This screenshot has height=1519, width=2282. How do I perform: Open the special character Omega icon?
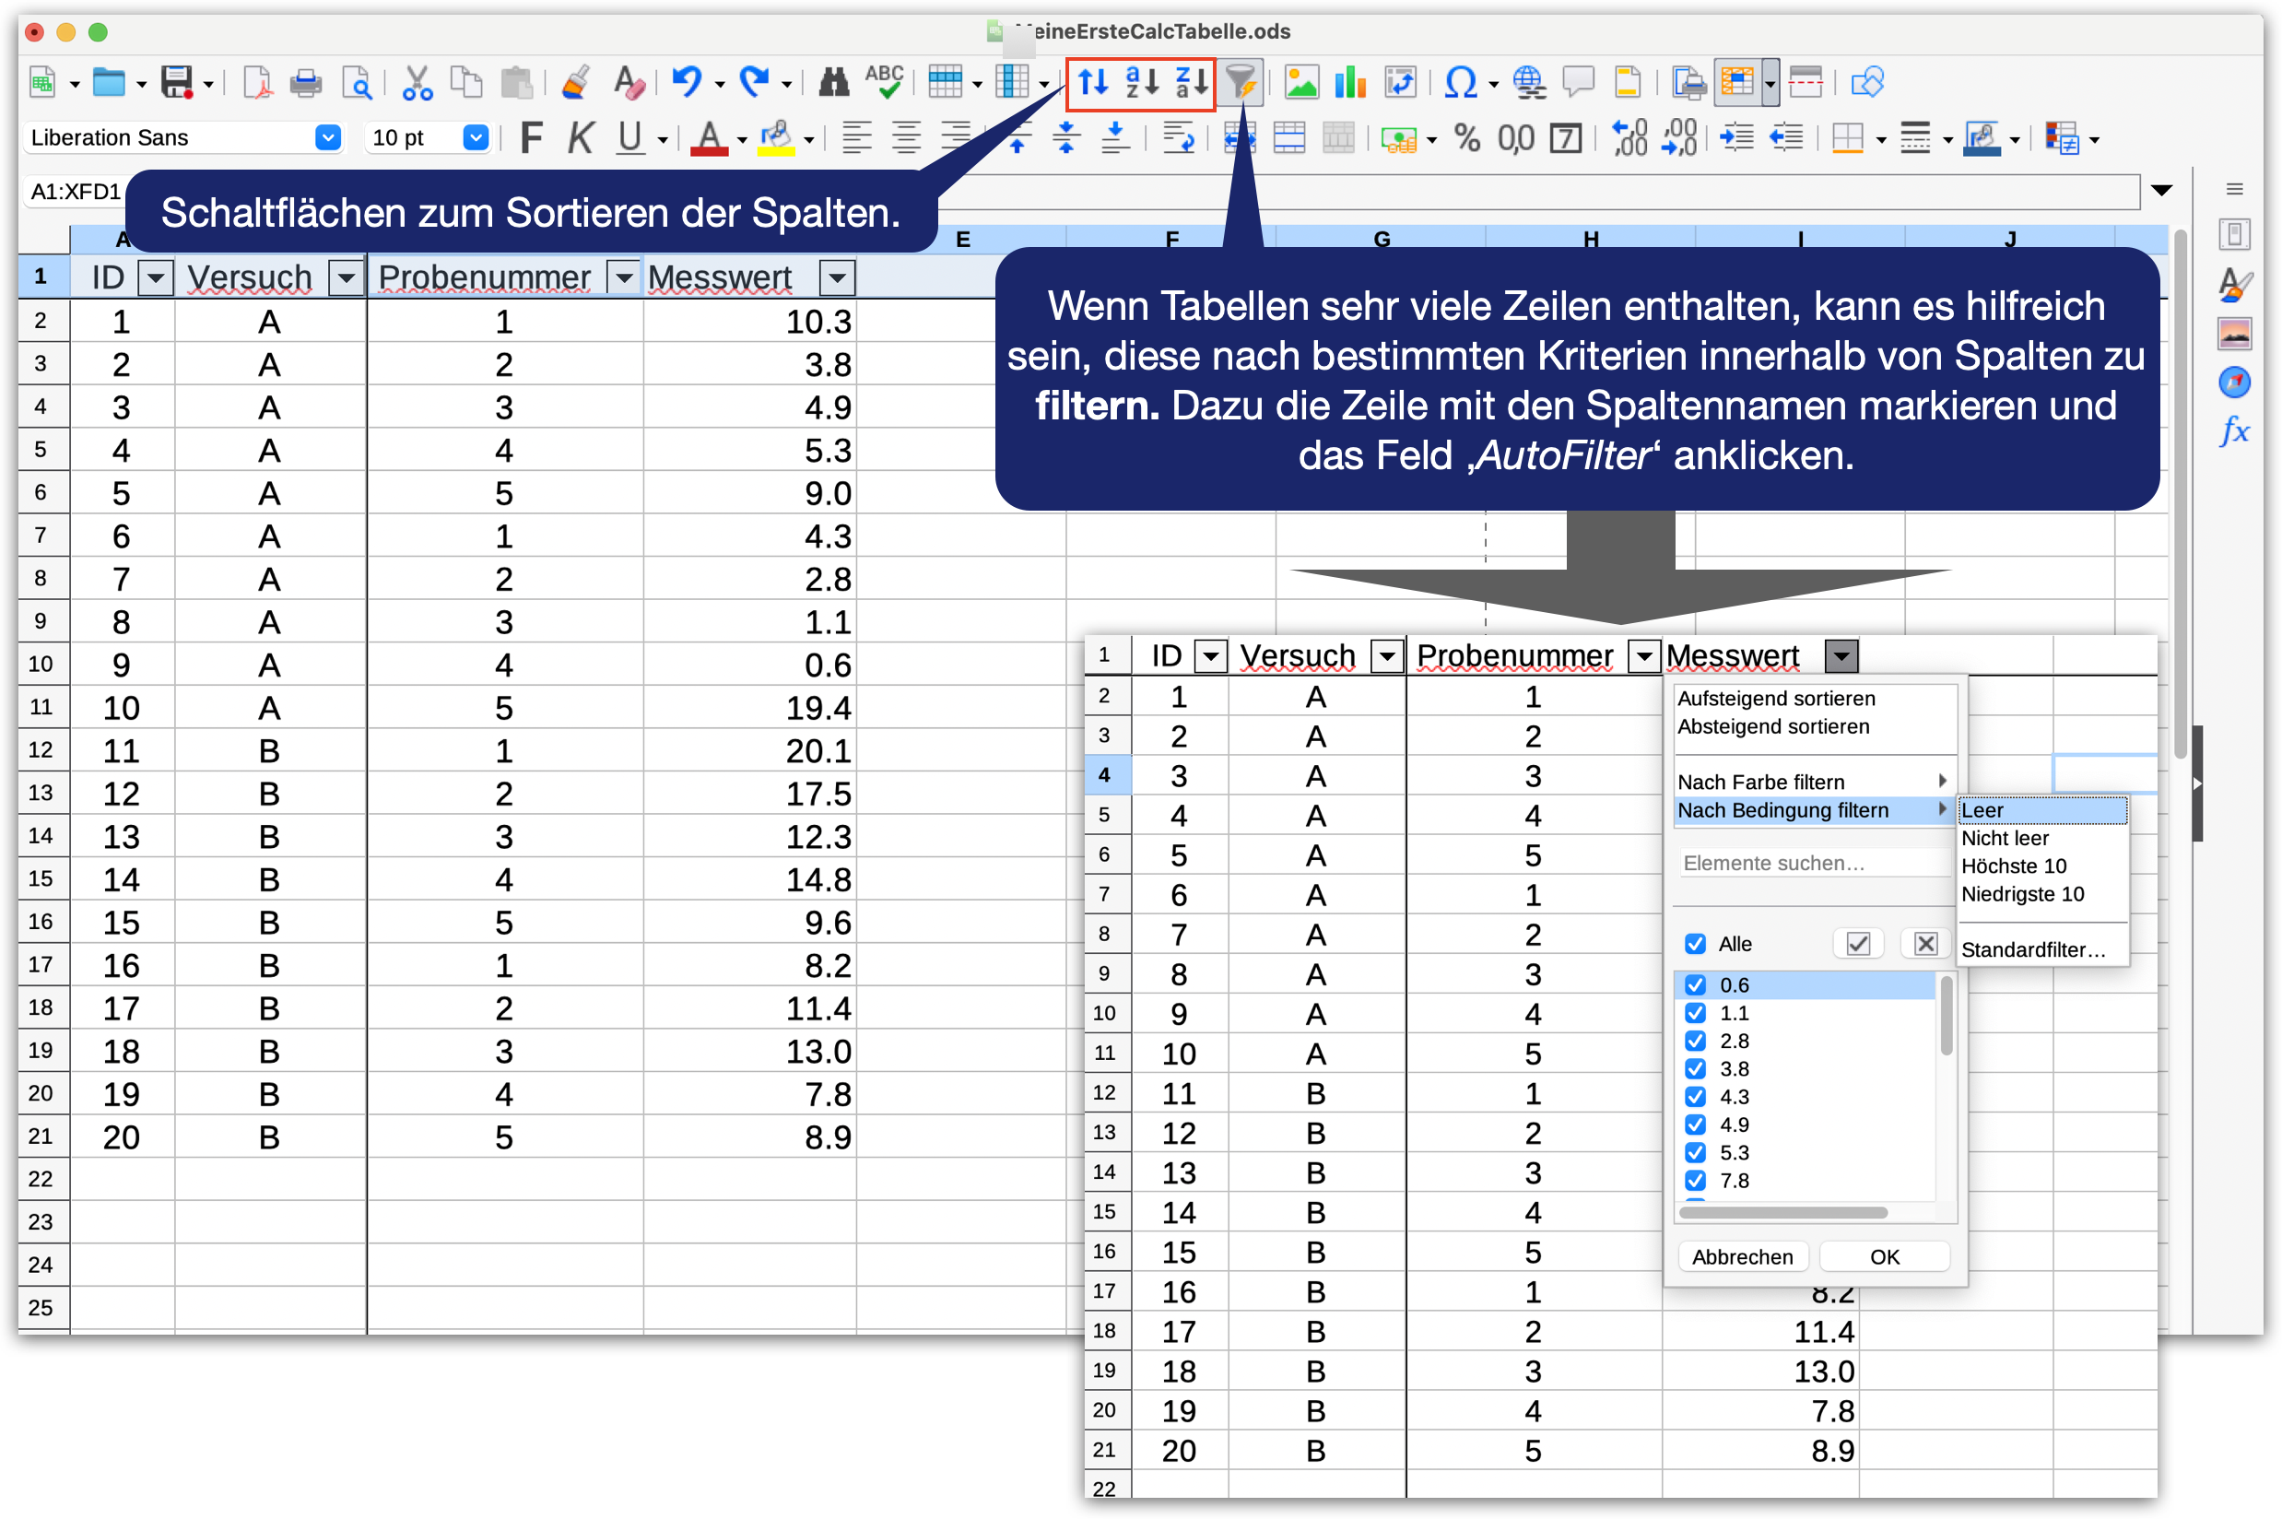coord(1460,83)
